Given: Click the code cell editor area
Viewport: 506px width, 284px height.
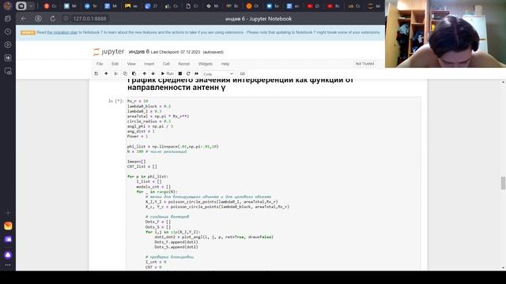Looking at the screenshot, I should tap(273, 184).
